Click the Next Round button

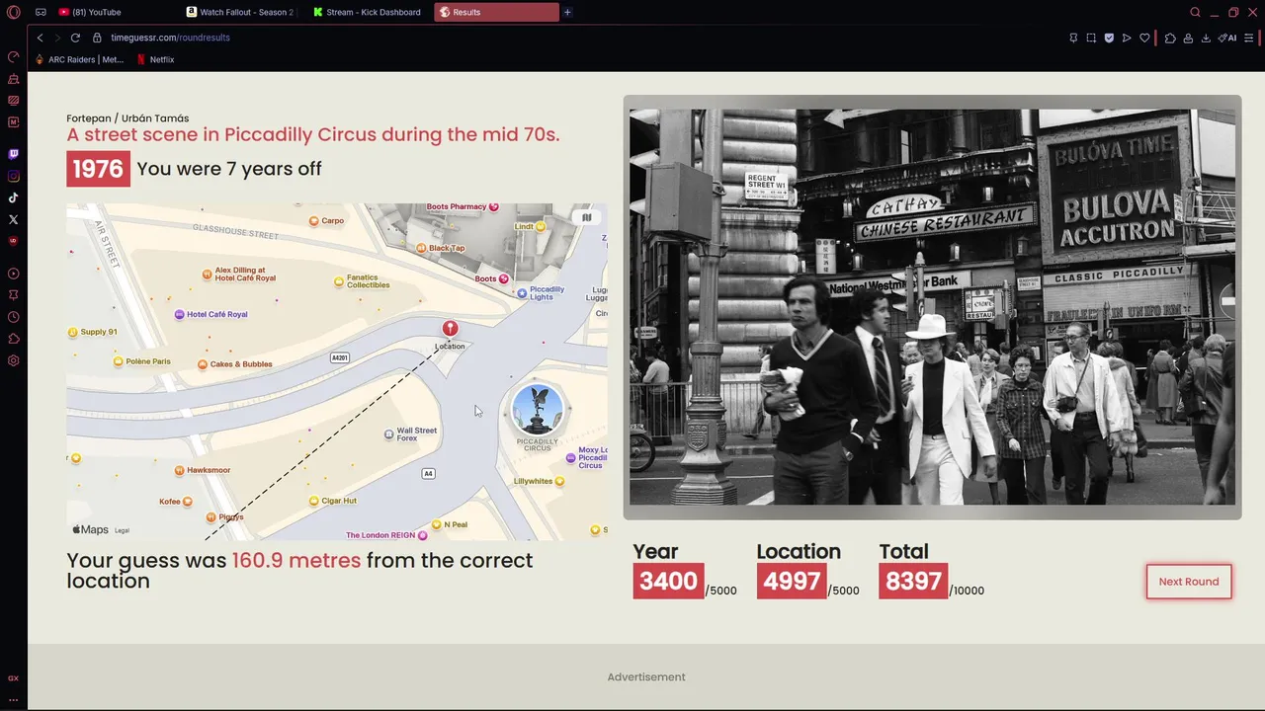pos(1189,582)
